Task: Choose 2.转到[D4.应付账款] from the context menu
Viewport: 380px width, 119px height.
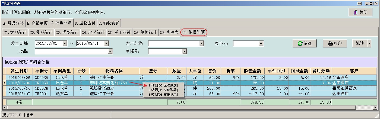Action: coord(163,90)
